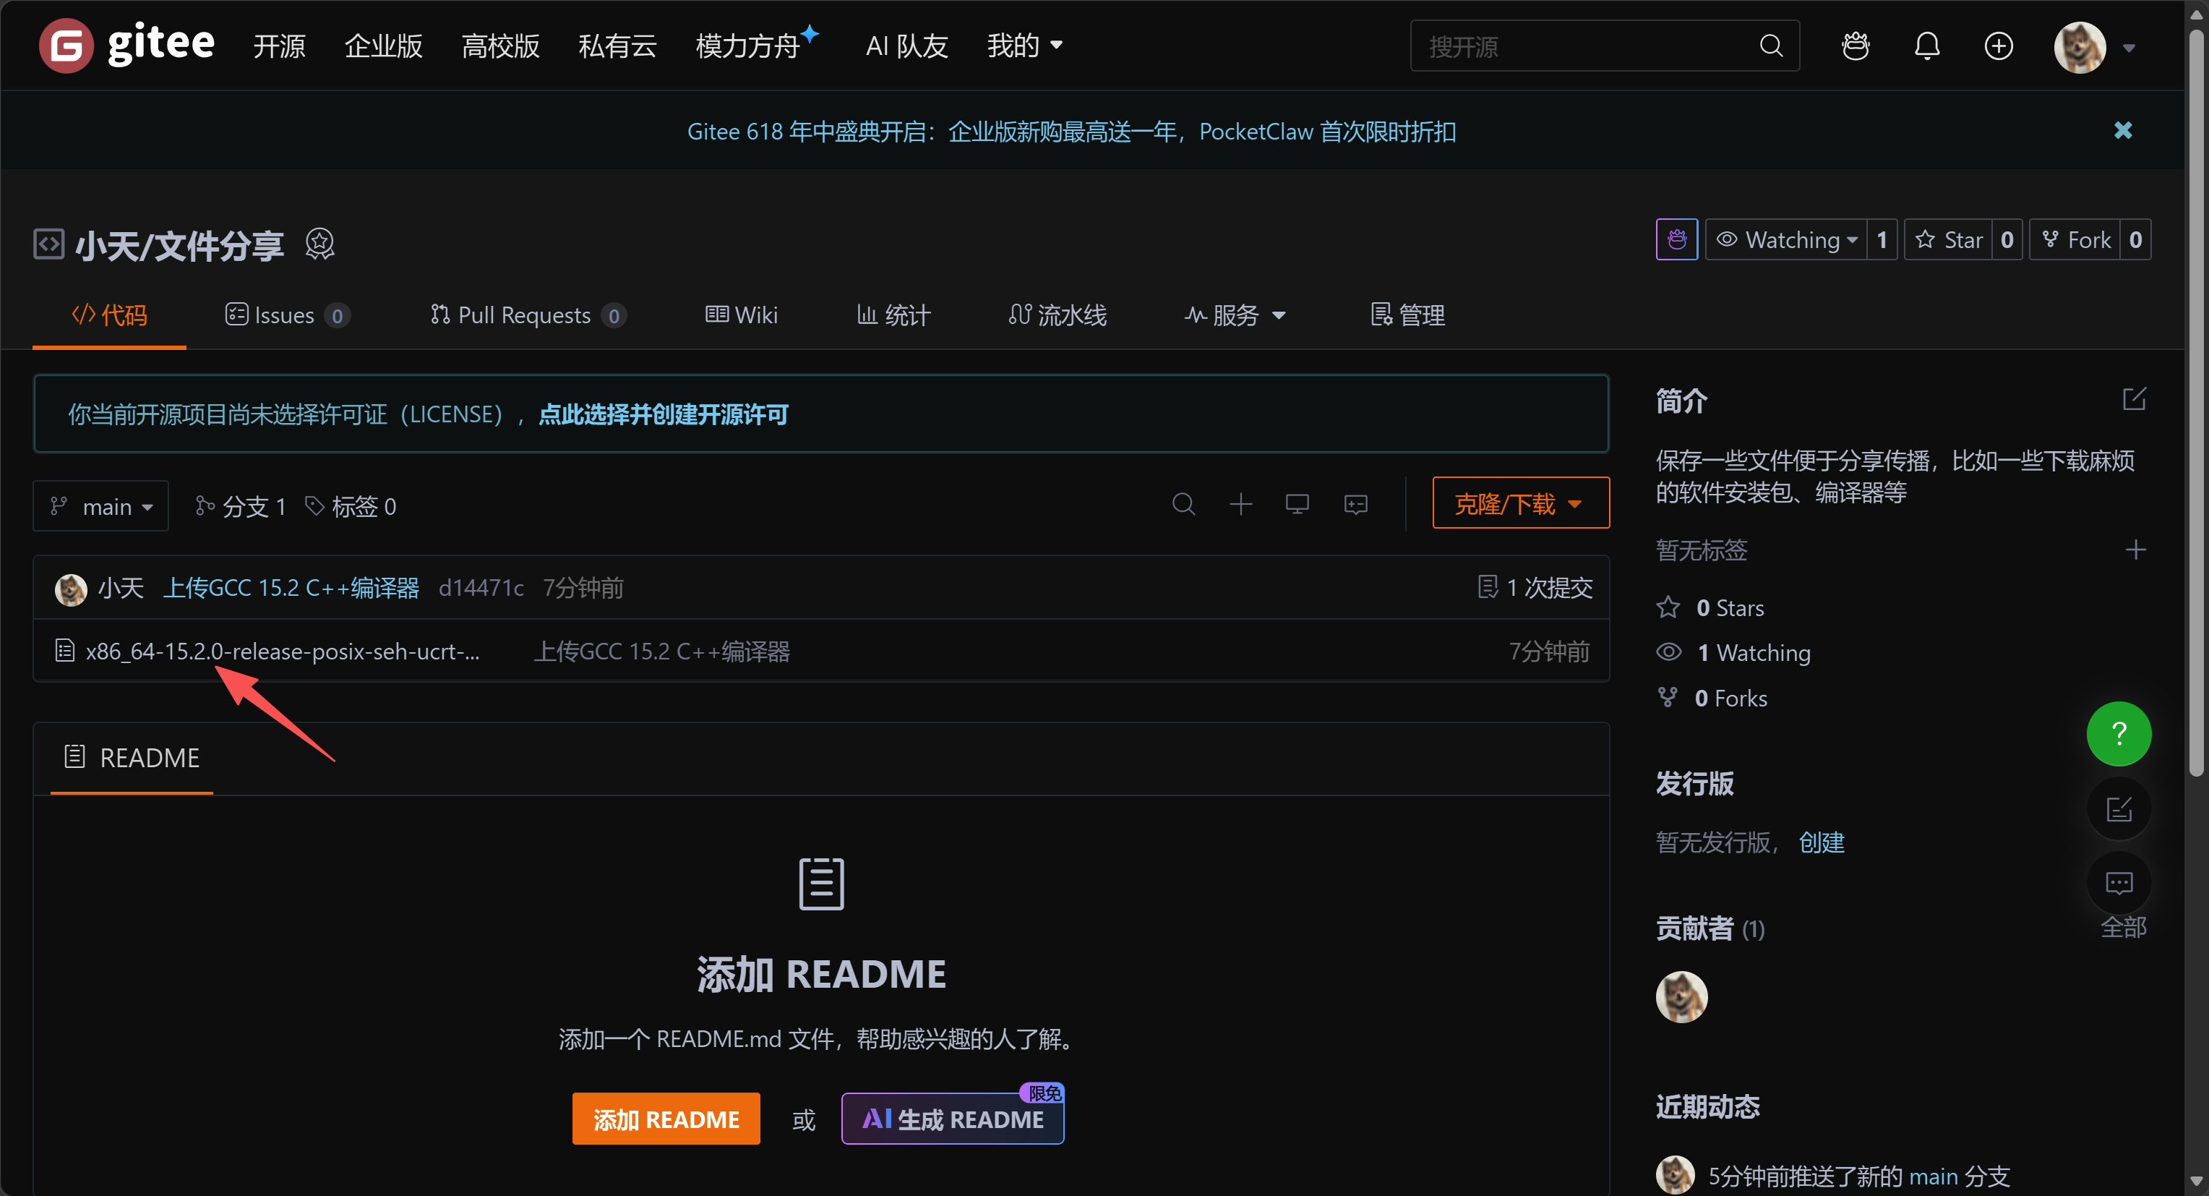This screenshot has height=1196, width=2209.
Task: Open the Gitee 618 promotion banner link
Action: click(x=1071, y=132)
